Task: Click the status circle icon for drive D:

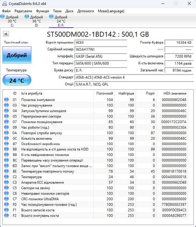Action: pyautogui.click(x=27, y=17)
